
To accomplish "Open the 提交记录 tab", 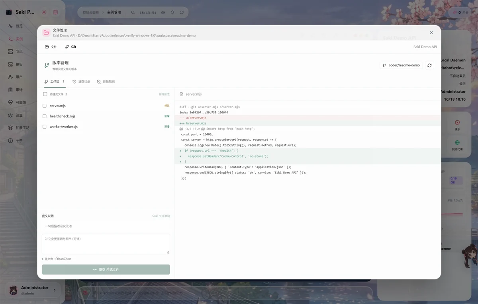I will (81, 82).
